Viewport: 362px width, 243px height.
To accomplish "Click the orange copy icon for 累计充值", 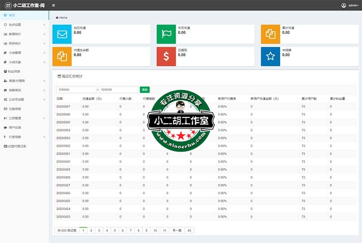I will pos(270,34).
